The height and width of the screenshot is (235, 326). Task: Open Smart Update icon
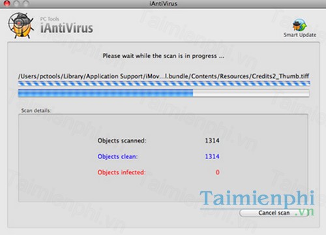(x=299, y=25)
